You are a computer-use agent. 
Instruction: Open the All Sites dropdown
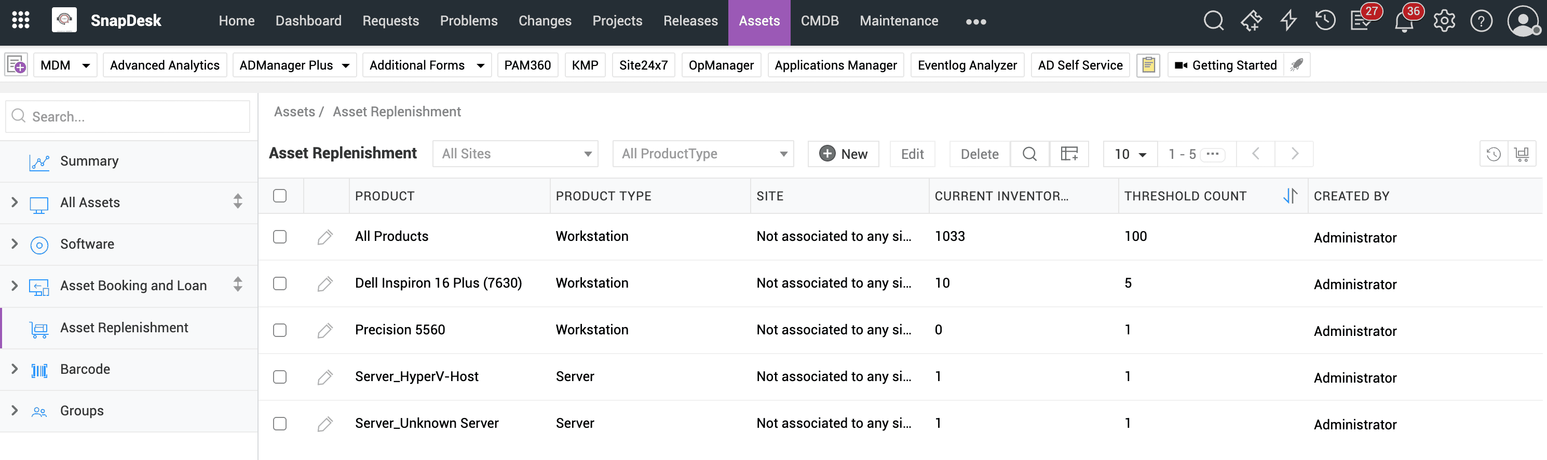coord(515,154)
